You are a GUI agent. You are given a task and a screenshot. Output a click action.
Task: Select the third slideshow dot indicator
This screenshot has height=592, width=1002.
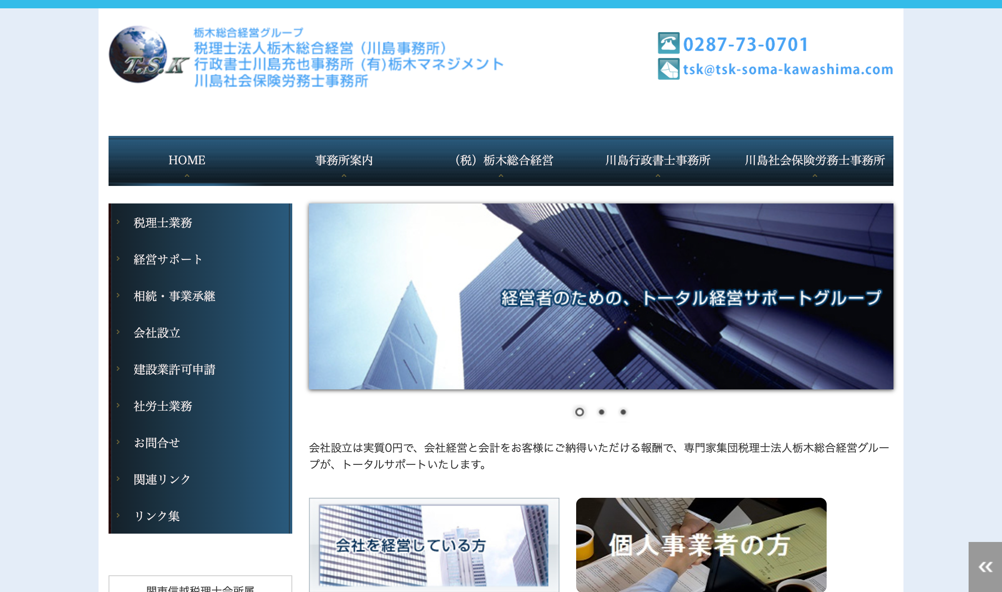coord(623,412)
